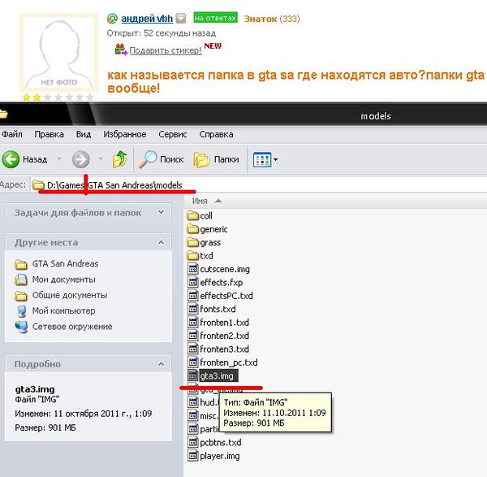Open Сетевое окружение place icon
This screenshot has width=487, height=477.
tap(21, 327)
